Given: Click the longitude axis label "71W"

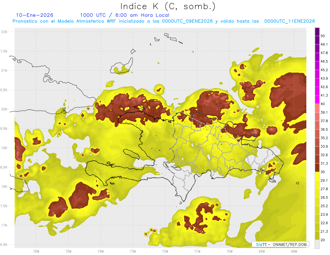Looking at the screenshot, I should click(x=197, y=251).
